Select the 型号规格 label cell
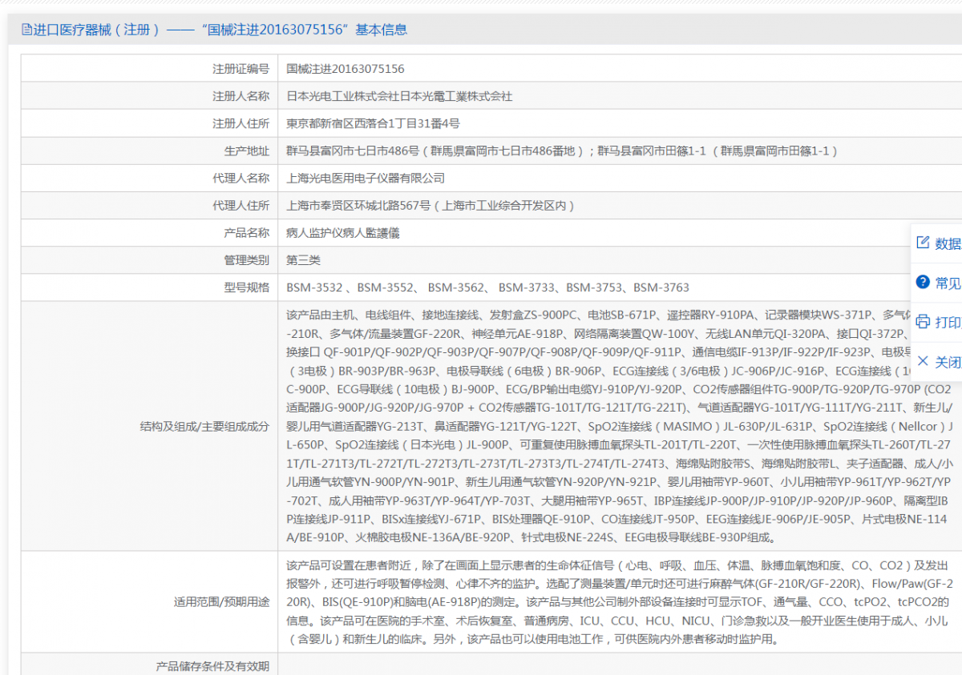Image resolution: width=962 pixels, height=675 pixels. pos(149,287)
